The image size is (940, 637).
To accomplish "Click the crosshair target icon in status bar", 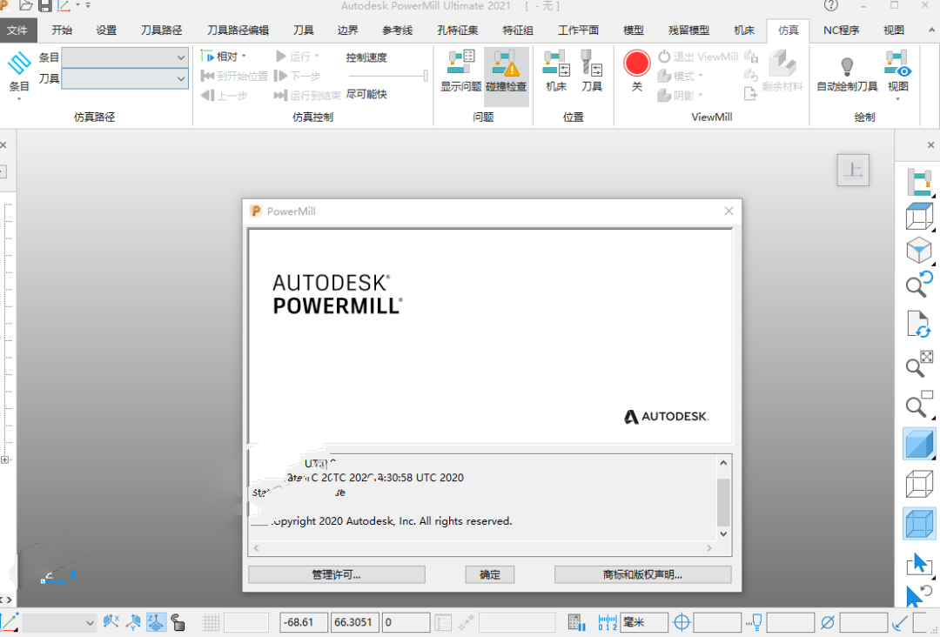I will pos(681,622).
